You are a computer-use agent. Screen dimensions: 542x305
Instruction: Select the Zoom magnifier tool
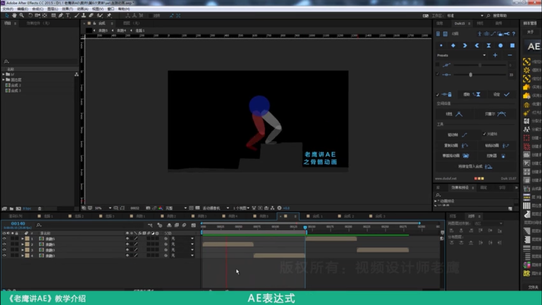click(22, 15)
